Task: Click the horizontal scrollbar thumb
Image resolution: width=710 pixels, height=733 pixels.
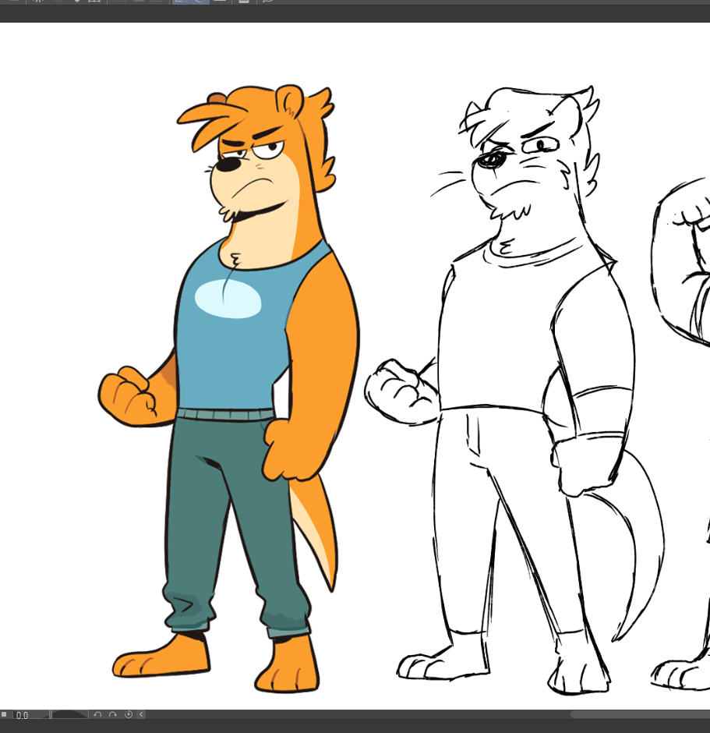Action: (639, 714)
